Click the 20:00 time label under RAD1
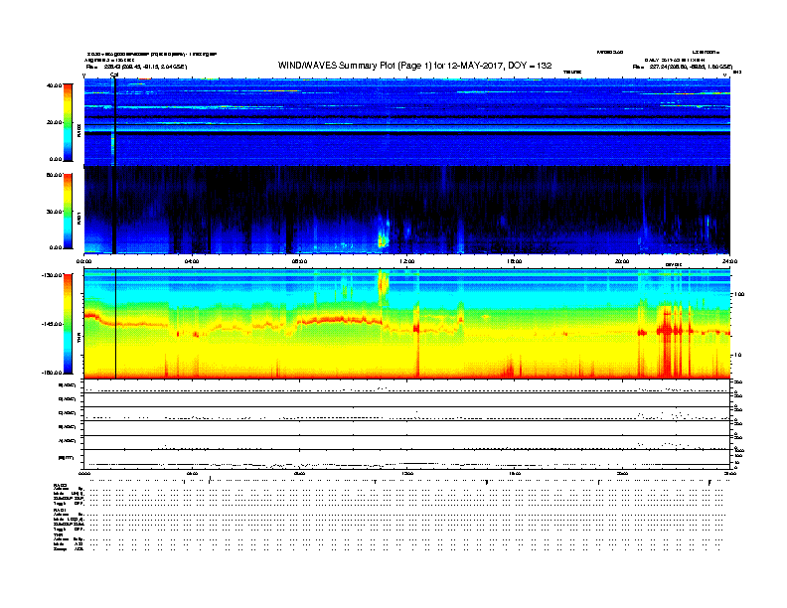The width and height of the screenshot is (787, 608). [x=622, y=261]
